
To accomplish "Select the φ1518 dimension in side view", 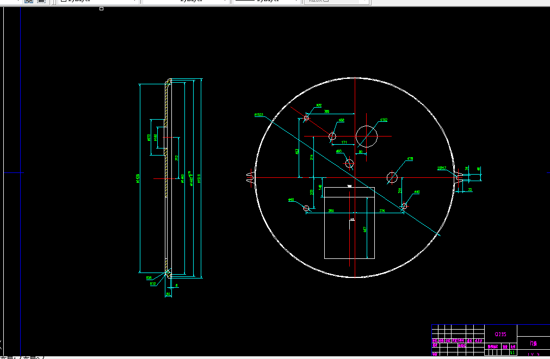I will [x=199, y=178].
